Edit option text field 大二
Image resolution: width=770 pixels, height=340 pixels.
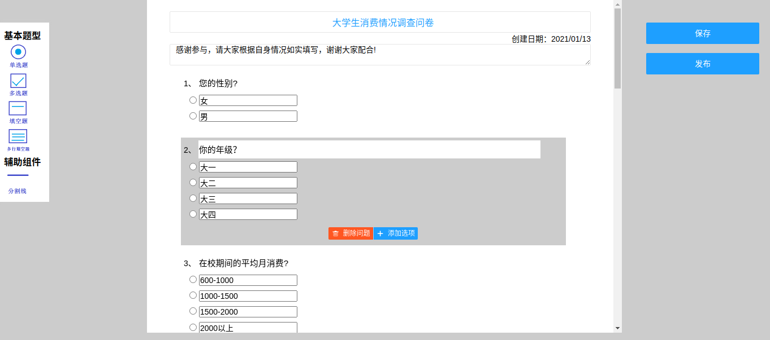pyautogui.click(x=248, y=183)
